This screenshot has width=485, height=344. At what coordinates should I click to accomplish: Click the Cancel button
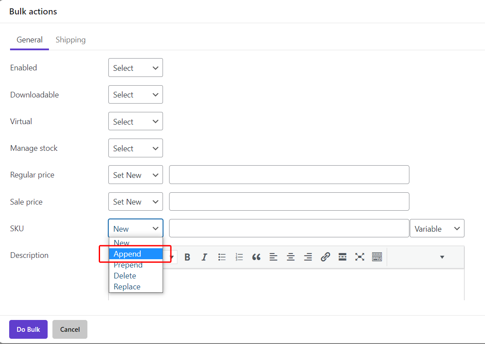[70, 330]
